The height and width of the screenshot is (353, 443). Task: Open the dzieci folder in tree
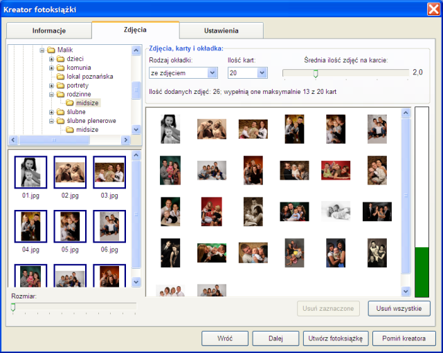[74, 59]
